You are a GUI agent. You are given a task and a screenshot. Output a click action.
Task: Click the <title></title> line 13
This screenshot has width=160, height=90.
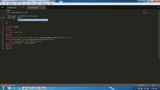coord(15,32)
